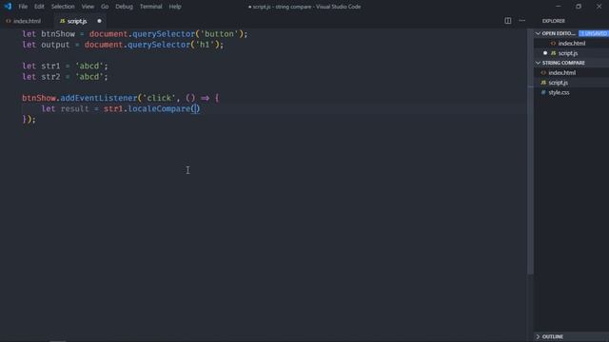This screenshot has width=609, height=342.
Task: Place cursor inside localeCompare parentheses
Action: click(195, 109)
